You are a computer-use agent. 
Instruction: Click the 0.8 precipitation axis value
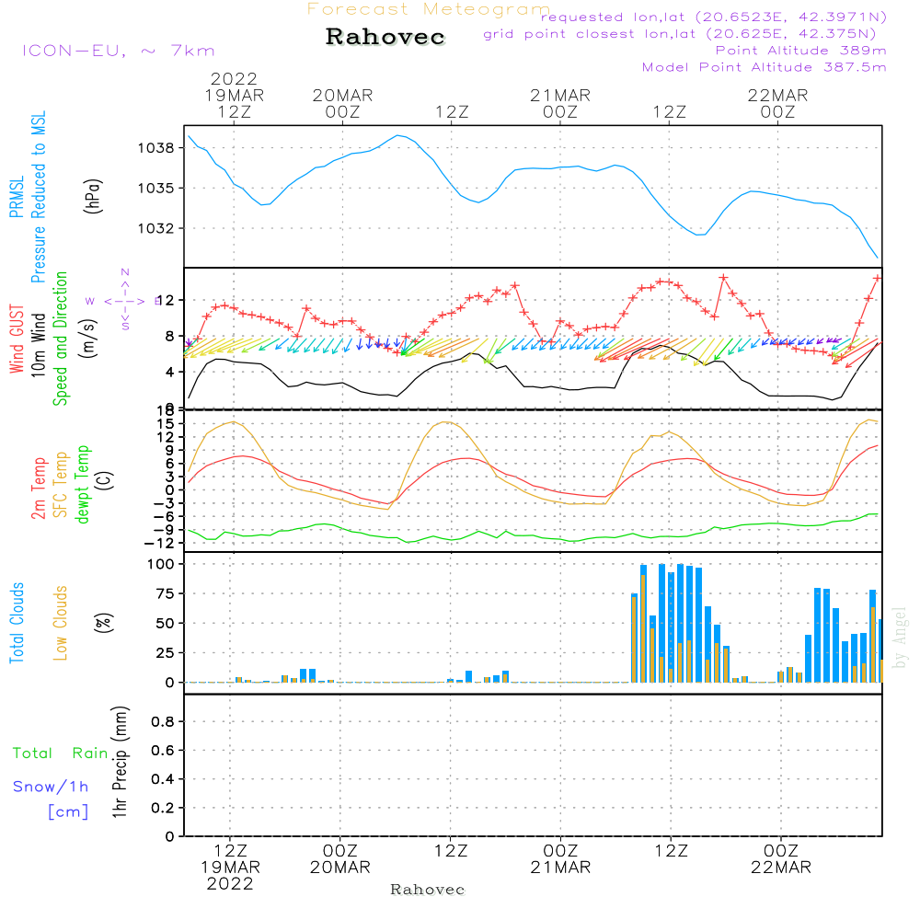click(163, 721)
